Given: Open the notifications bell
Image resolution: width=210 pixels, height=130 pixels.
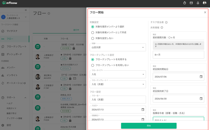Looking at the screenshot, I should [x=198, y=3].
